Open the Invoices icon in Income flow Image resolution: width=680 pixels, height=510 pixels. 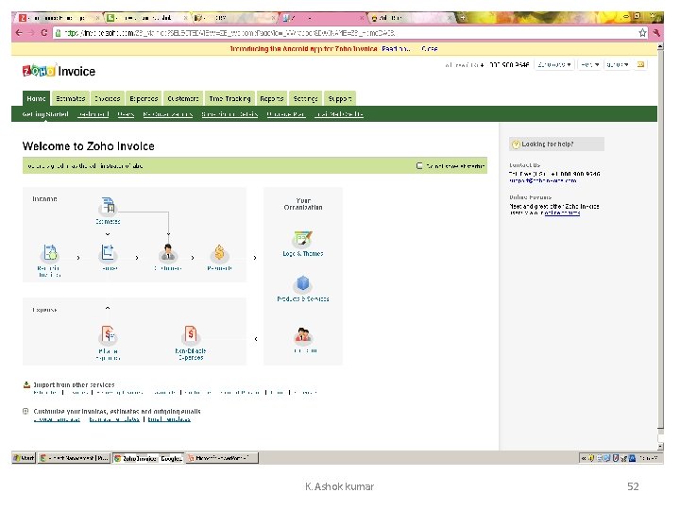108,253
